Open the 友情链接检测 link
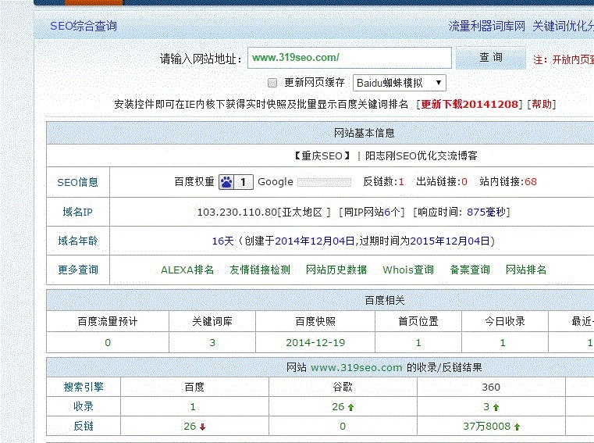 (260, 270)
